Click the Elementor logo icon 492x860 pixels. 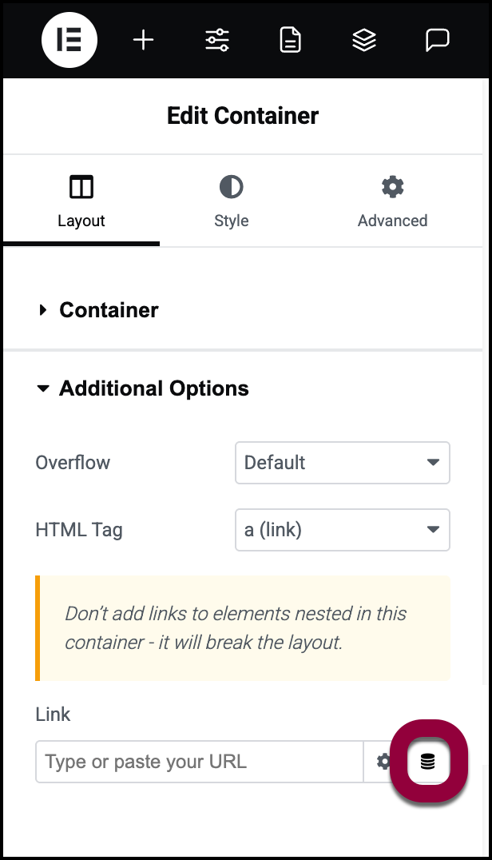69,40
